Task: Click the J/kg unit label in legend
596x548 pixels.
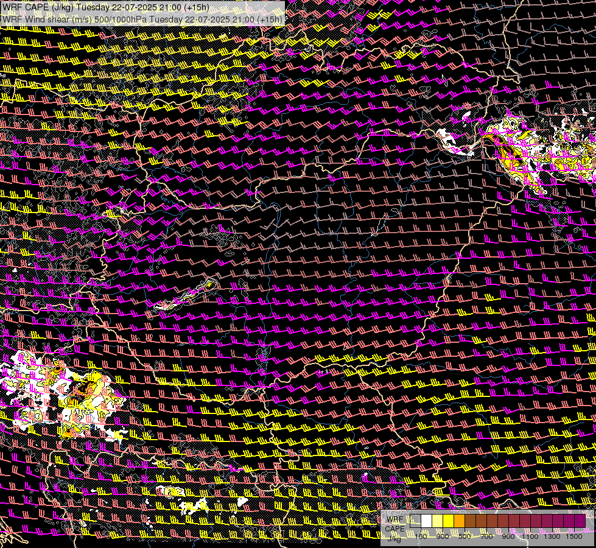Action: tap(394, 539)
